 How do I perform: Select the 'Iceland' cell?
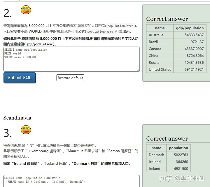[x=156, y=162]
